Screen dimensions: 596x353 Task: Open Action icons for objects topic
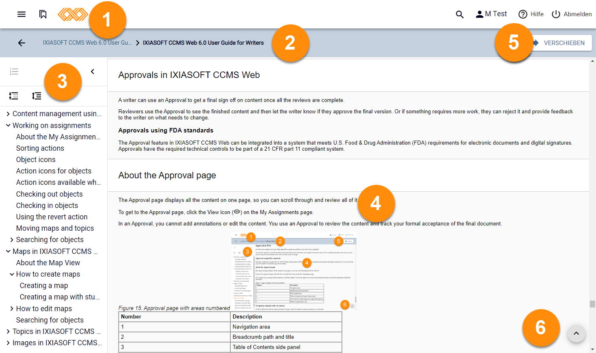click(x=54, y=171)
